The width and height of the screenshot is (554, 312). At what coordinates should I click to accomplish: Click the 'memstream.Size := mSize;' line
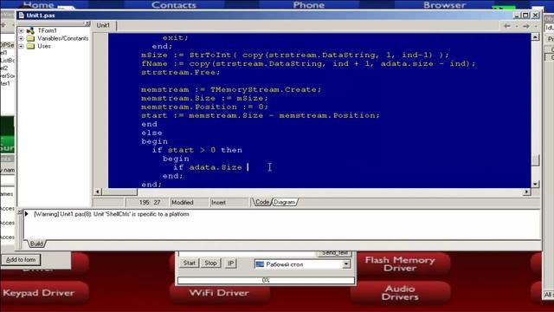pyautogui.click(x=204, y=98)
